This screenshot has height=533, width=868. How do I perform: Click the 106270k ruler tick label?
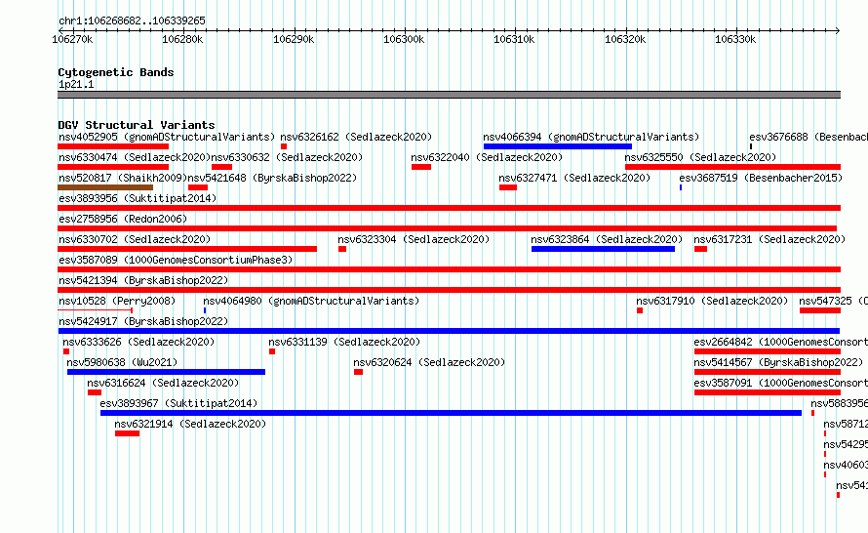pos(72,39)
